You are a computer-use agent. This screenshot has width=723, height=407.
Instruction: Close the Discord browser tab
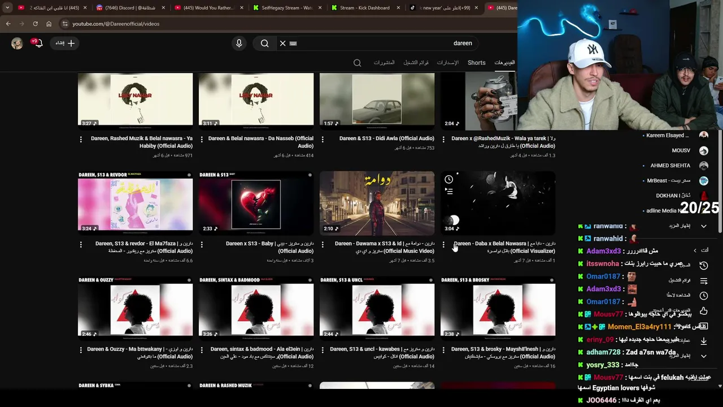click(x=164, y=8)
